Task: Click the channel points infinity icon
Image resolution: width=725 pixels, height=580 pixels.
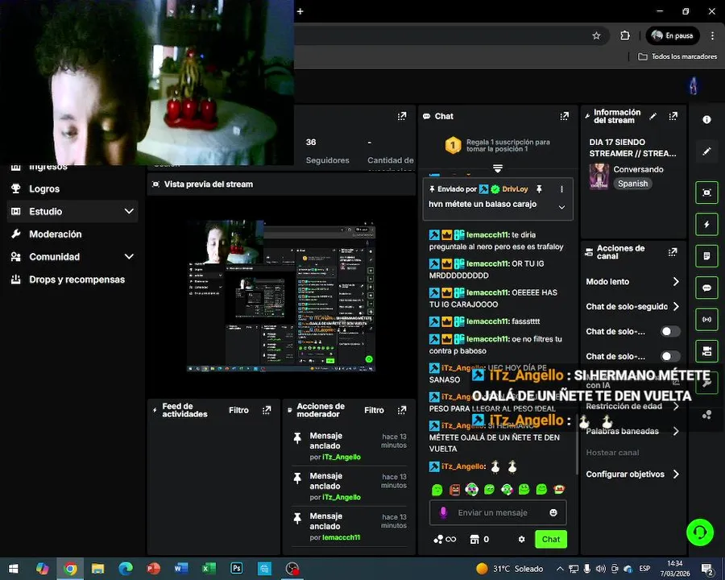Action: (x=445, y=539)
